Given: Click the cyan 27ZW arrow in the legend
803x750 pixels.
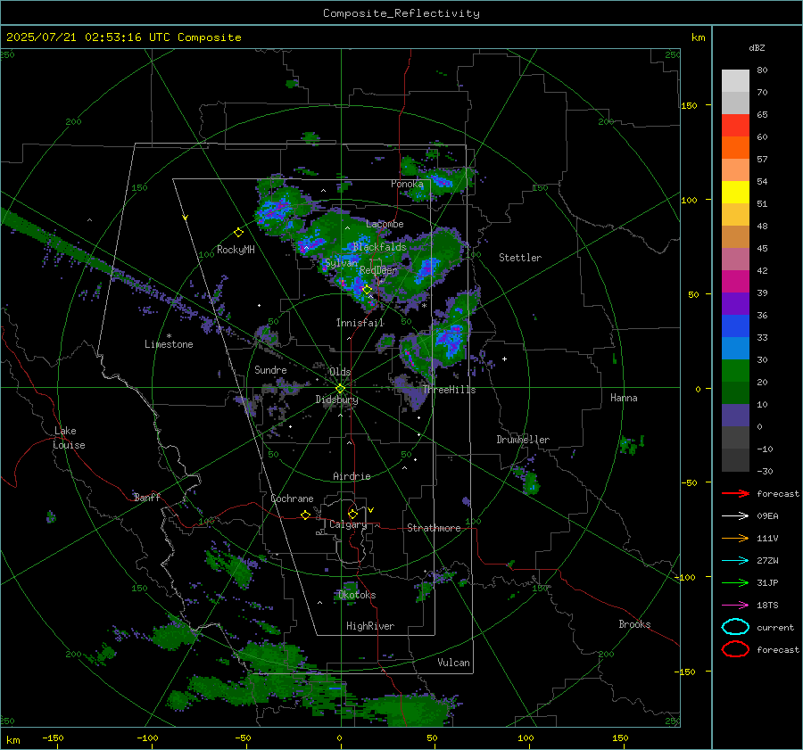Looking at the screenshot, I should tap(735, 561).
